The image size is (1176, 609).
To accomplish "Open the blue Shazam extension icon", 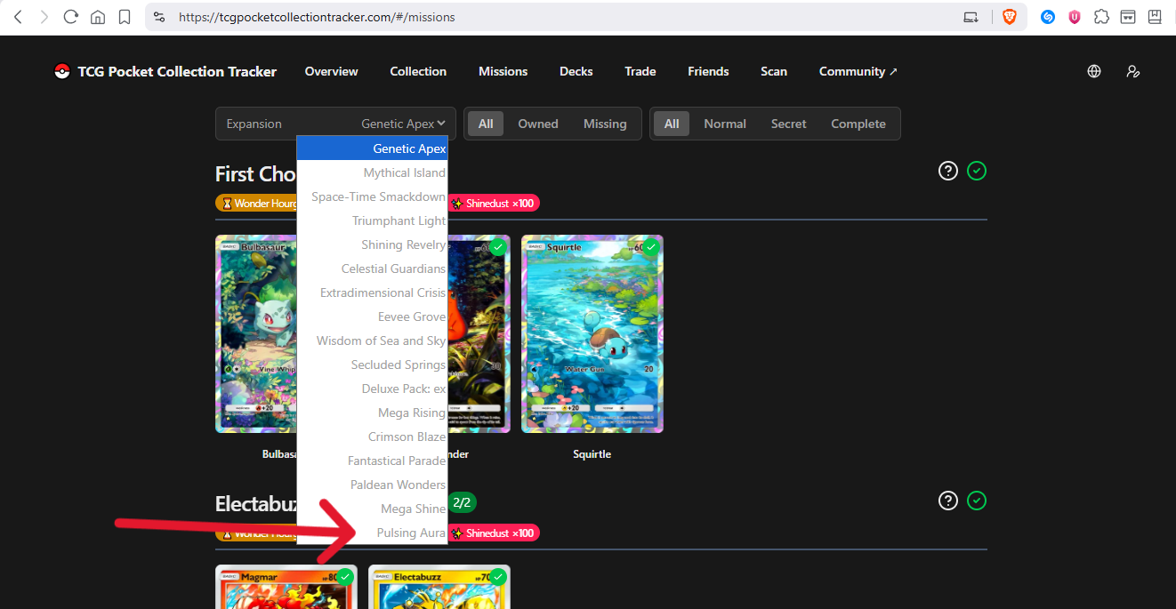I will click(1048, 17).
